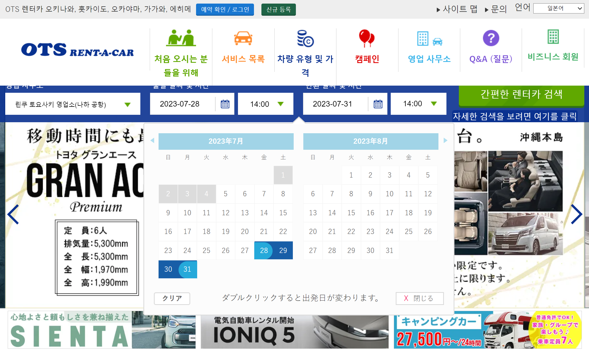Open the business member menu item
The height and width of the screenshot is (354, 589).
coord(553,56)
